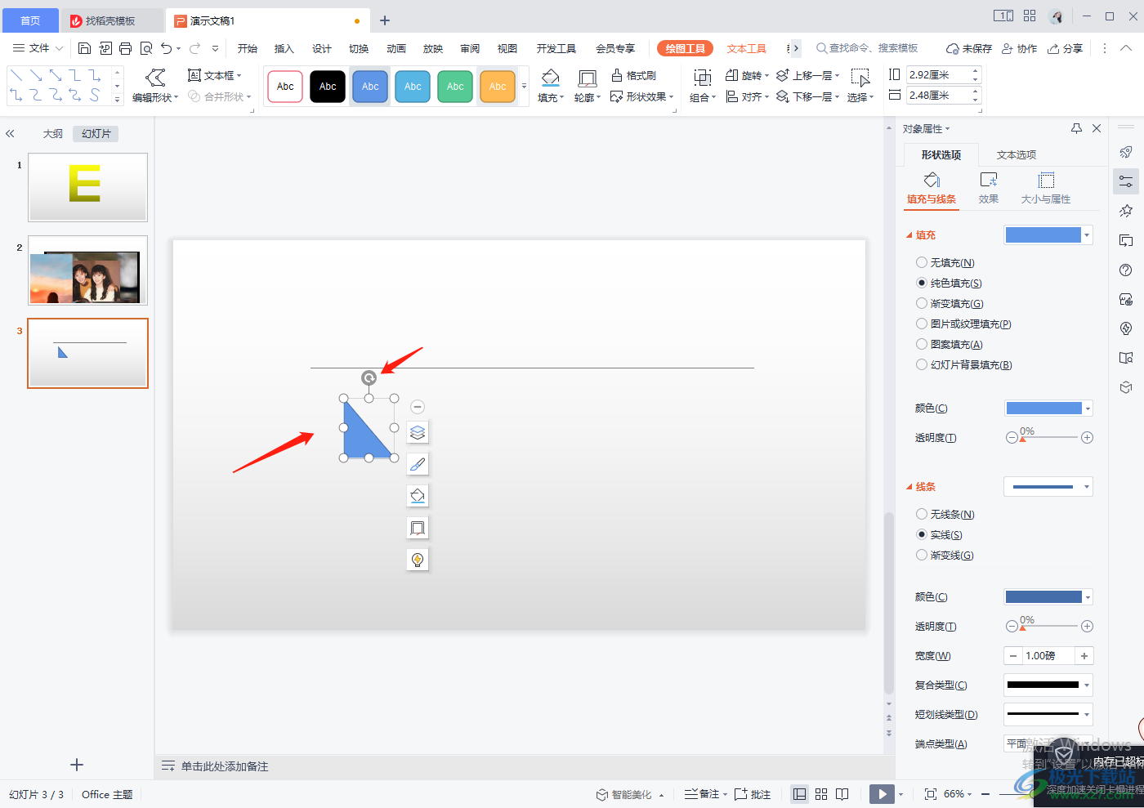The image size is (1144, 808).
Task: Open the line color dropdown
Action: tap(1048, 597)
